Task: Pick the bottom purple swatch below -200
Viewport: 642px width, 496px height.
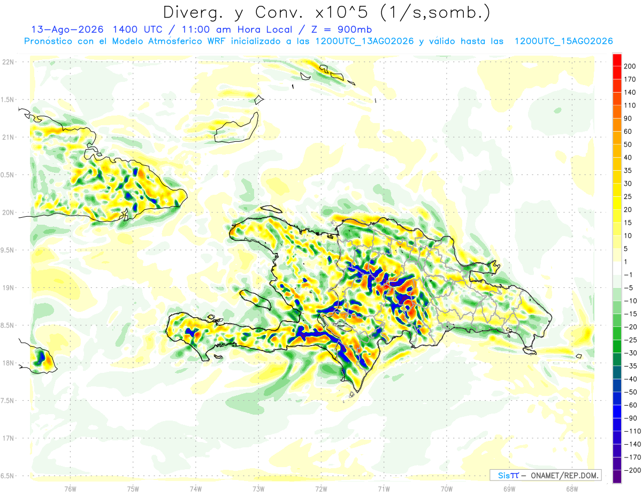Action: click(617, 476)
